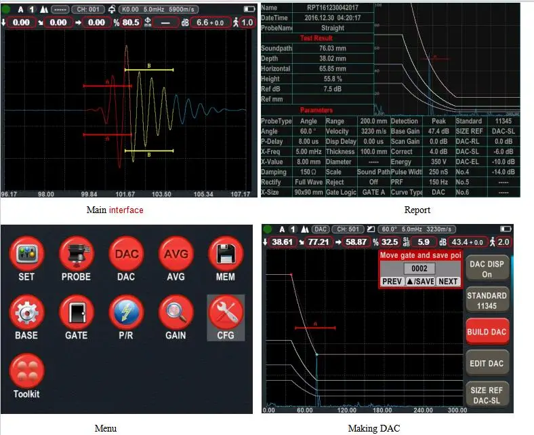Click the point number 0002 field

(419, 269)
